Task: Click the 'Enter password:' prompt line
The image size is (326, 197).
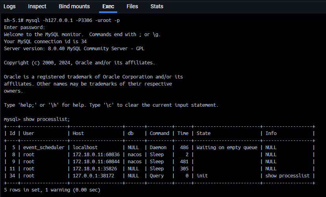Action: [x=25, y=27]
